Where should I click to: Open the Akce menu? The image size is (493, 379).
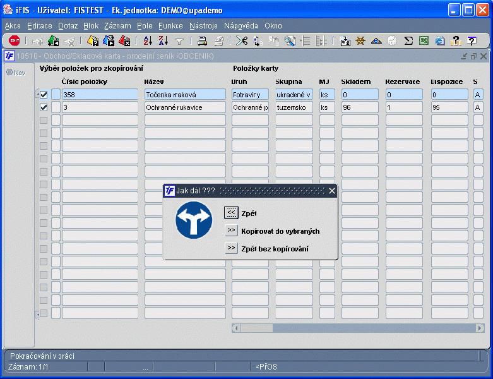[13, 26]
